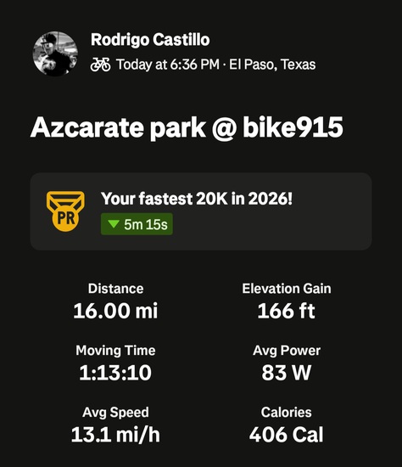Select the 16.00 mi distance value
The width and height of the screenshot is (402, 467).
pyautogui.click(x=115, y=311)
